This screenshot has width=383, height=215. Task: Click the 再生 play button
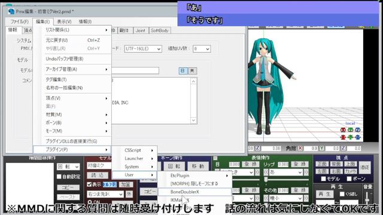click(x=324, y=194)
